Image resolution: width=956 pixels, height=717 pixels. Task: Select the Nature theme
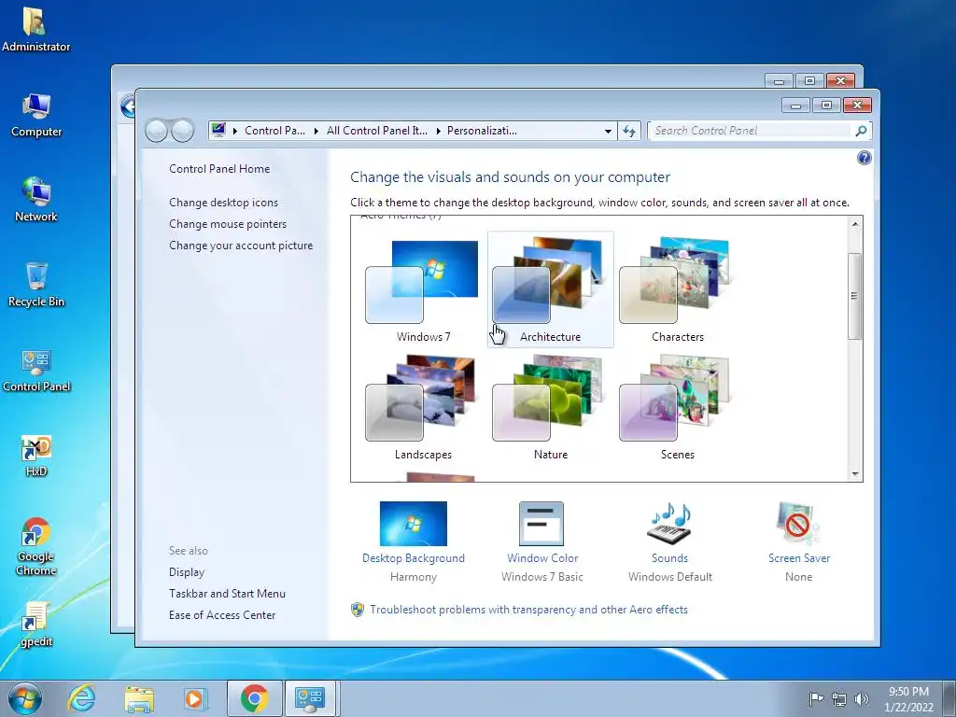pos(550,408)
